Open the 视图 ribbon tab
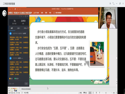125x94 pixels. coord(46,13)
